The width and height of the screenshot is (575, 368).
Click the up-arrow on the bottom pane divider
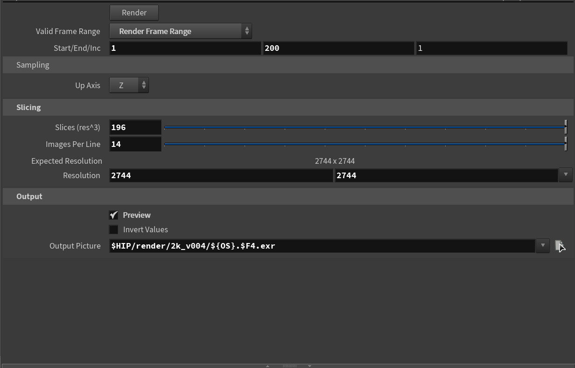267,366
